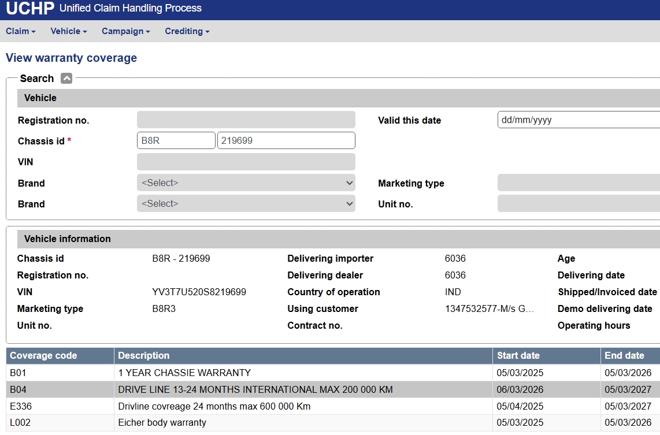
Task: Click the Contract no. label
Action: click(315, 326)
